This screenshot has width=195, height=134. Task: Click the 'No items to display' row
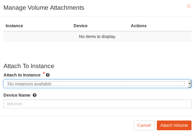point(97,36)
